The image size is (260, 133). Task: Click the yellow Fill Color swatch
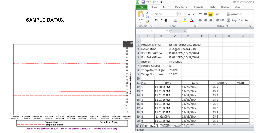pos(184,20)
